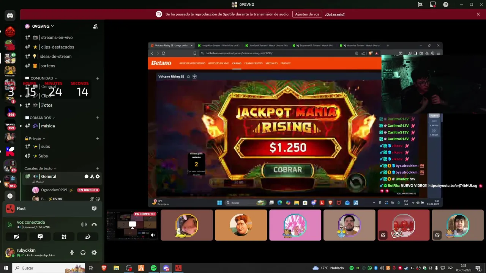Open chat of General voice channel
Image resolution: width=486 pixels, height=273 pixels.
pyautogui.click(x=86, y=177)
